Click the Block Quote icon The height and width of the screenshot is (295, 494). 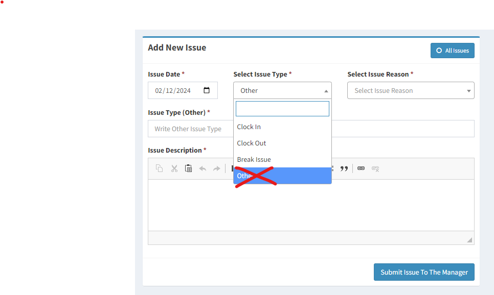[x=344, y=168]
